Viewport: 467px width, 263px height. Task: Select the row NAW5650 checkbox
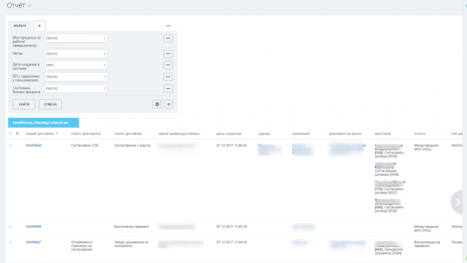point(10,146)
